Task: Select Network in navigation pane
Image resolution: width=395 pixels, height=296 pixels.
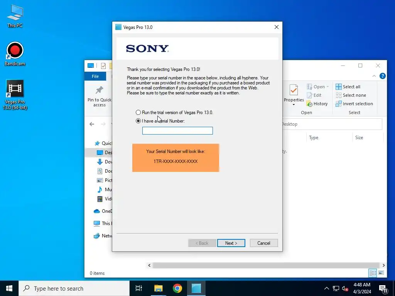Action: pos(103,236)
